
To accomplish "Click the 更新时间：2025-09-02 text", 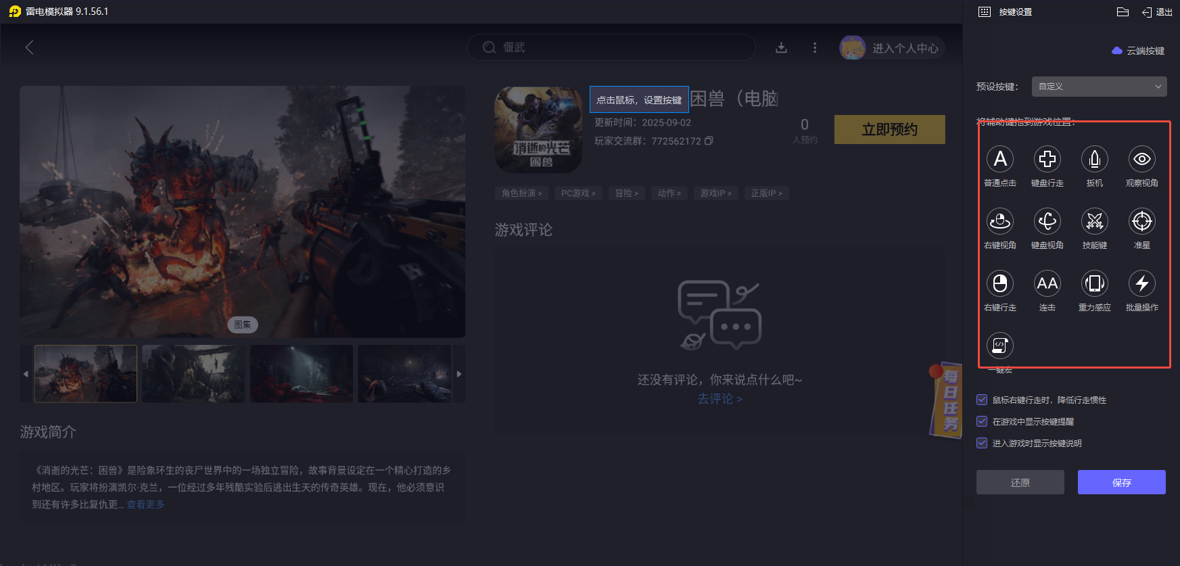I will pyautogui.click(x=642, y=122).
